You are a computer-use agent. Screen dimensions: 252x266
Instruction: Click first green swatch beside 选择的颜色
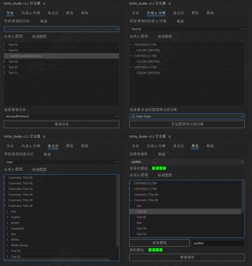[x=153, y=168]
